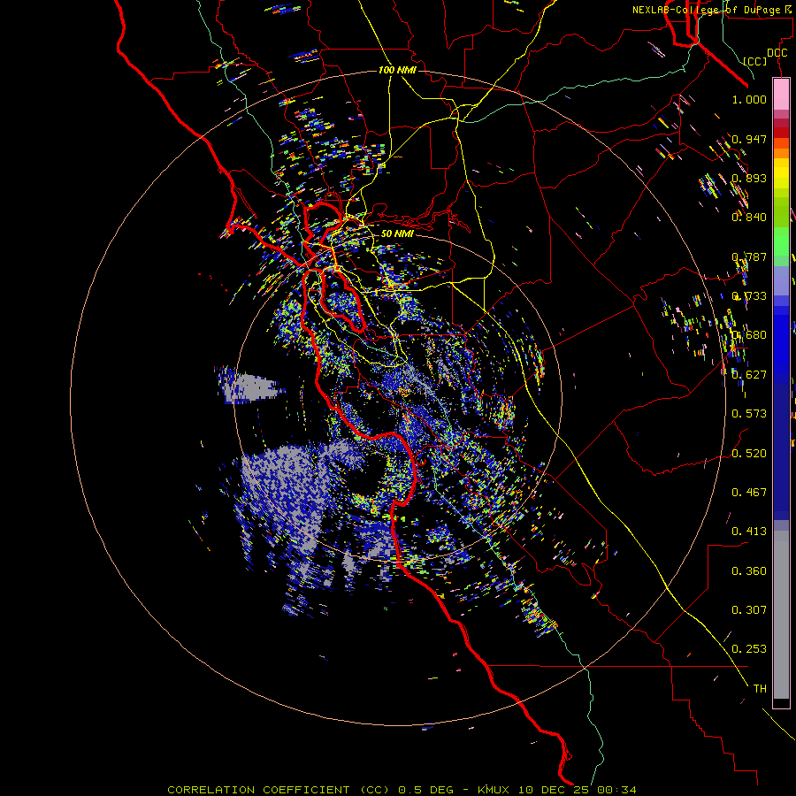Select the 1.000 scale value
Image resolution: width=796 pixels, height=796 pixels.
[x=749, y=99]
